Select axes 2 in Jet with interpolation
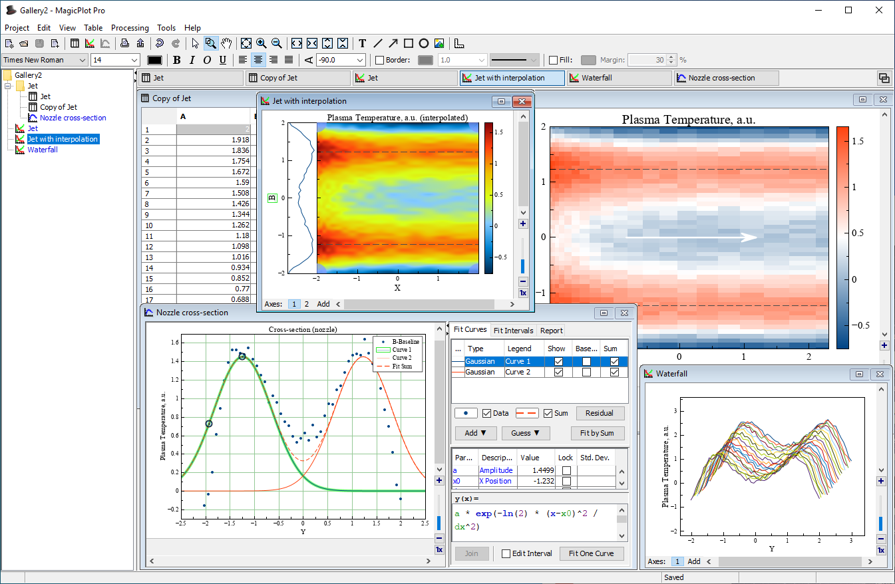The image size is (895, 584). tap(307, 304)
